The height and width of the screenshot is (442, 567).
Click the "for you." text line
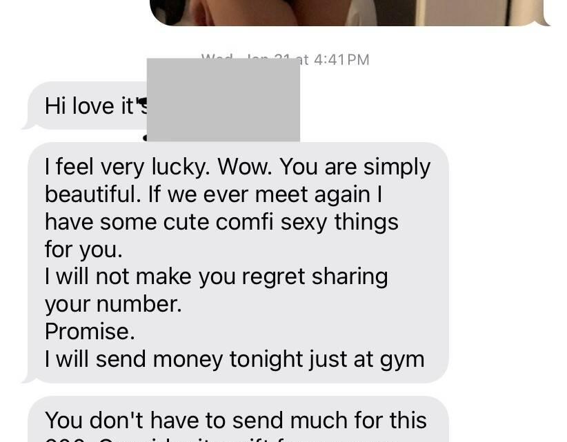click(83, 250)
